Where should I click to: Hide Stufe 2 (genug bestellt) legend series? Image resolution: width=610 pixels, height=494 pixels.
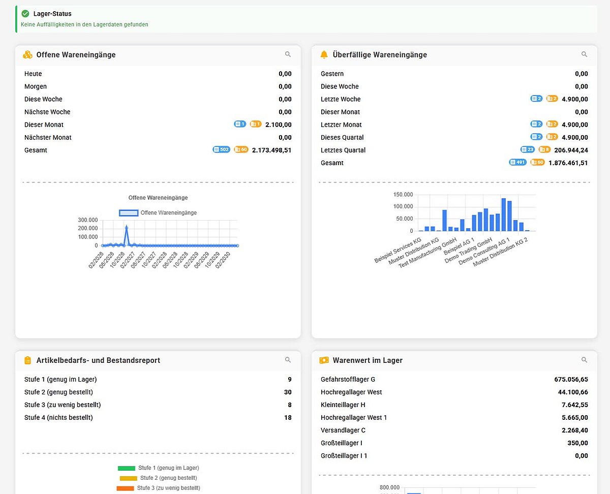[x=158, y=478]
